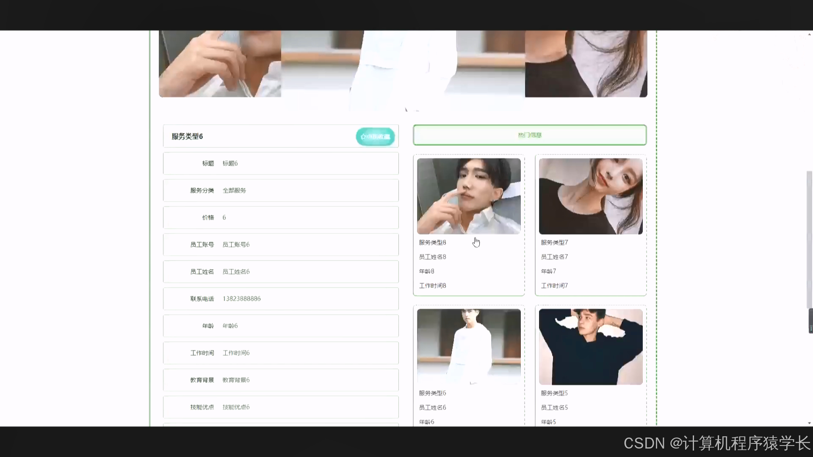The height and width of the screenshot is (457, 813).
Task: Click the 工作时间8 text in card
Action: coord(432,286)
